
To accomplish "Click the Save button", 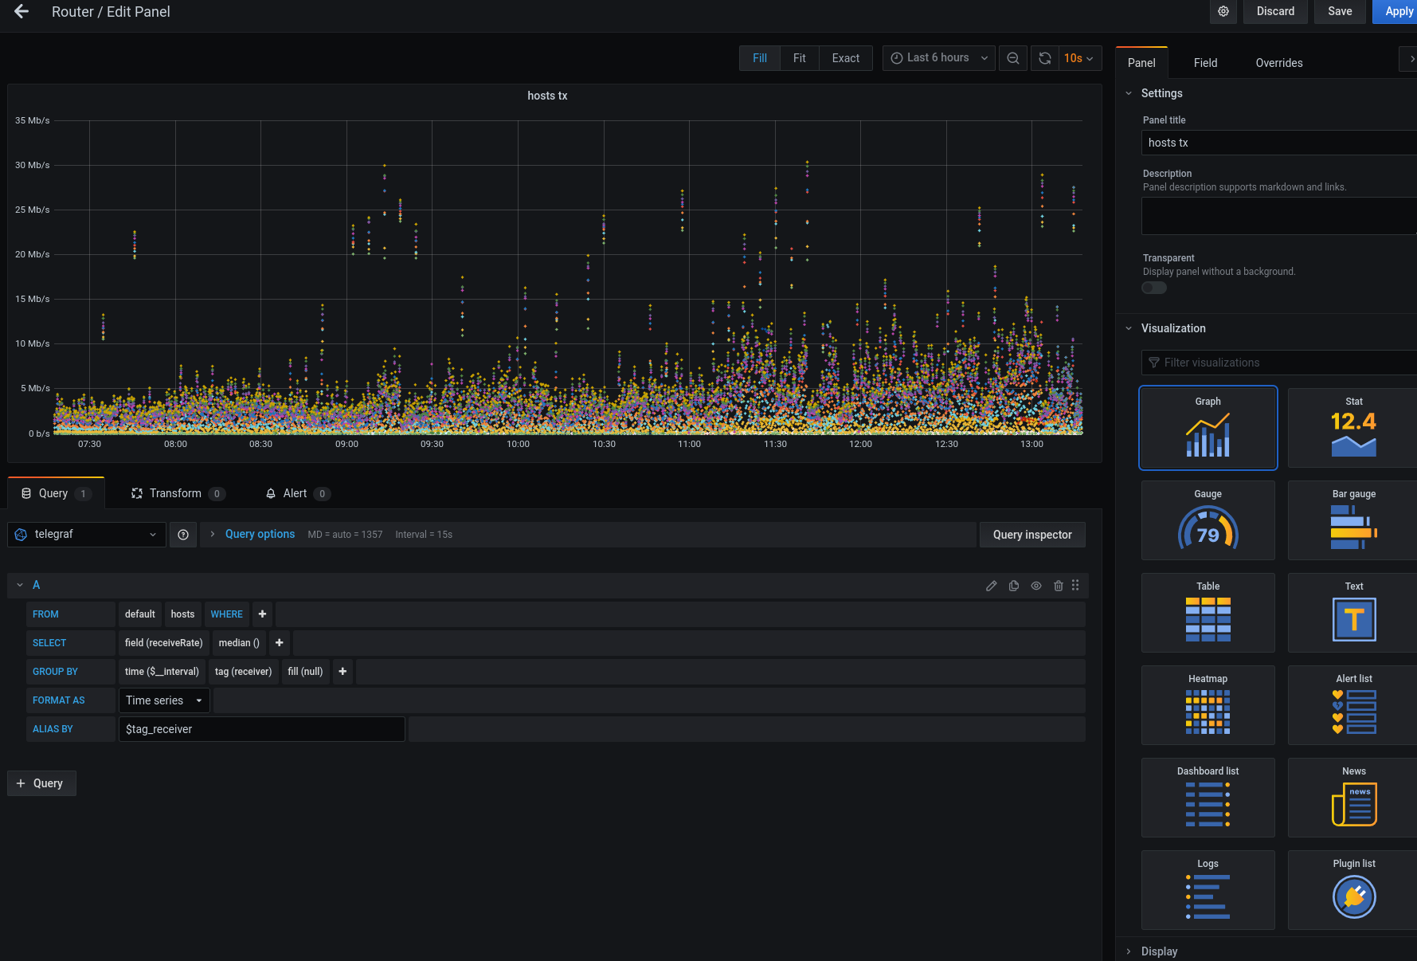I will [x=1340, y=12].
